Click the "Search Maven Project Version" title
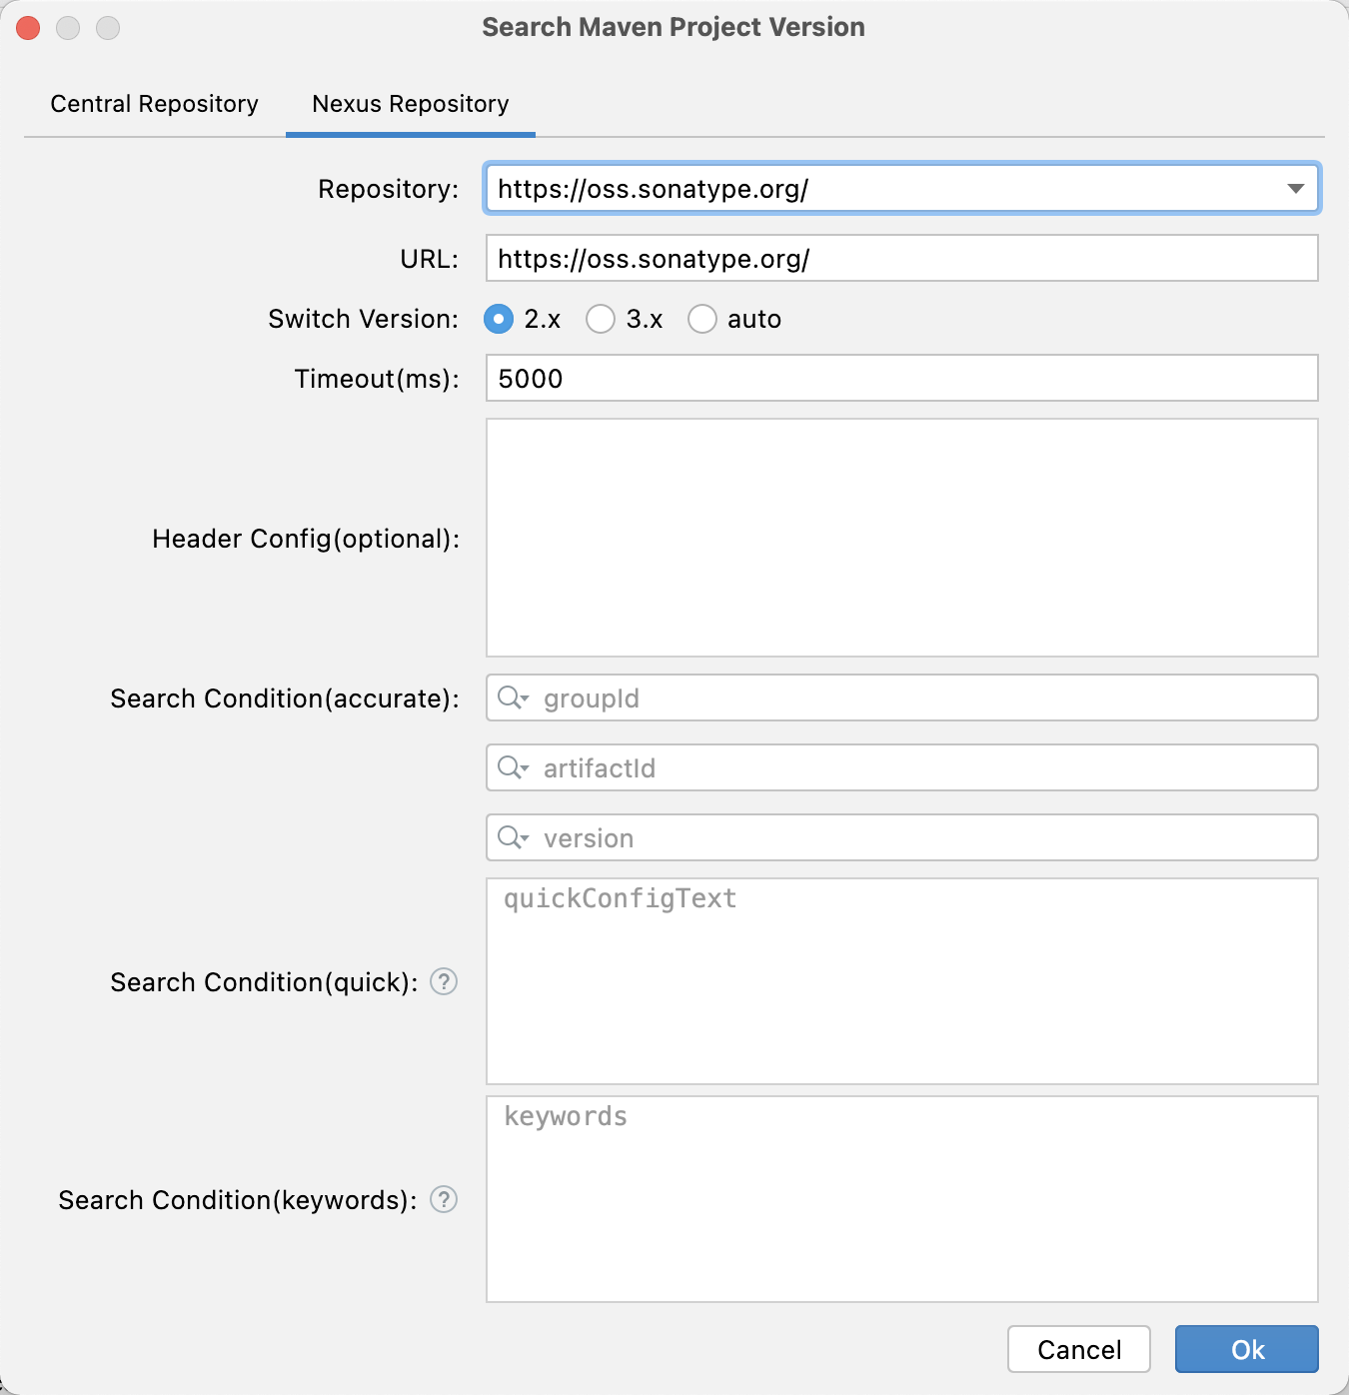 674,27
